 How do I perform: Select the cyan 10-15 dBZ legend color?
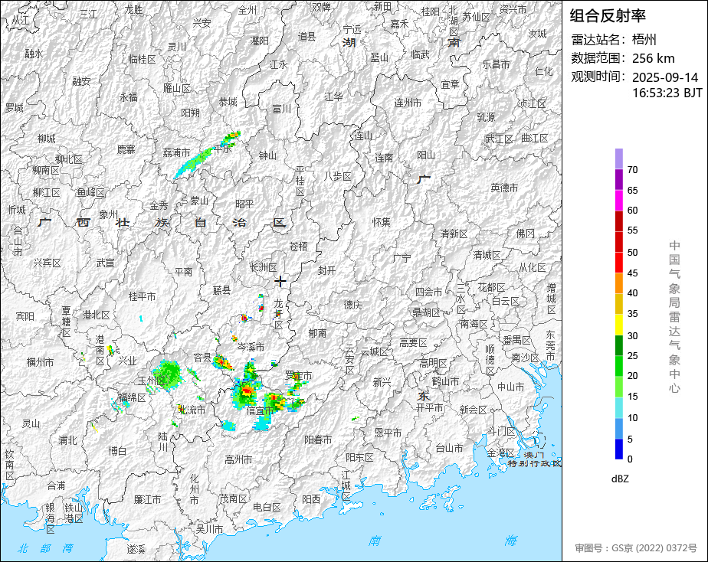618,407
